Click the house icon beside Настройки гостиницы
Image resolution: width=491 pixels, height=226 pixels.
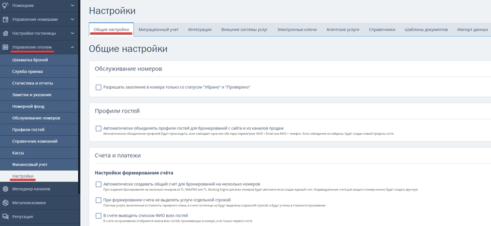[5, 33]
